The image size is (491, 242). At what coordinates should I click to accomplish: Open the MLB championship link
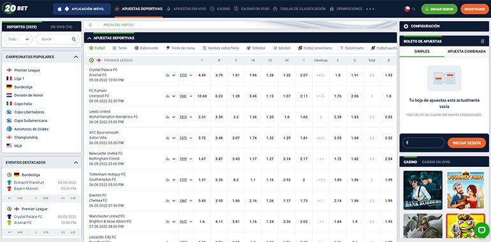(18, 146)
